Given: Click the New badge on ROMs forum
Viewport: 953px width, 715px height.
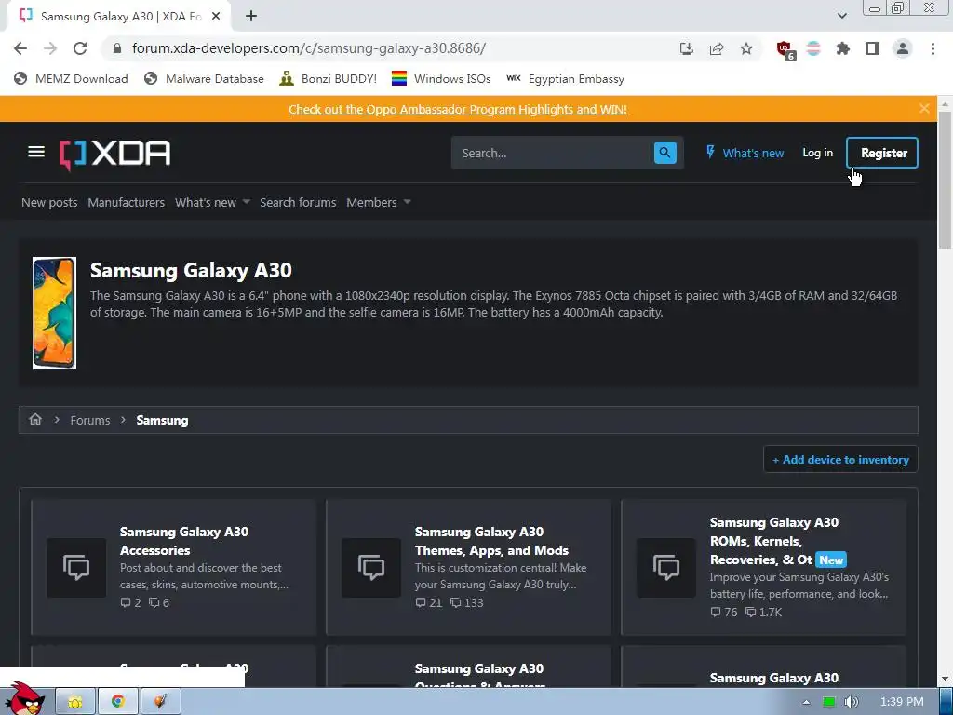Looking at the screenshot, I should (x=831, y=560).
